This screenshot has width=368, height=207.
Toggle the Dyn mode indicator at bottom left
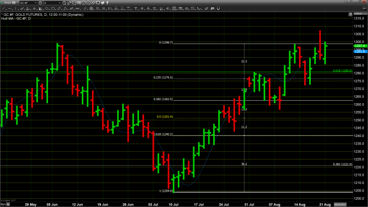4,203
